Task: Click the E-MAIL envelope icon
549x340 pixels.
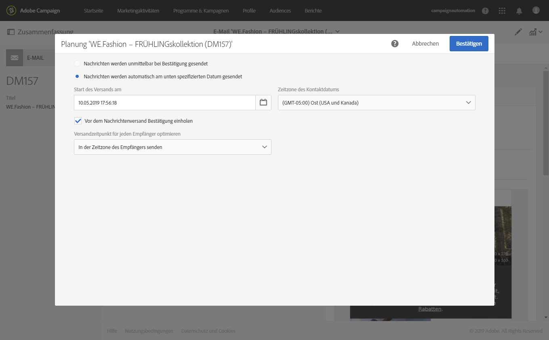Action: click(x=15, y=58)
